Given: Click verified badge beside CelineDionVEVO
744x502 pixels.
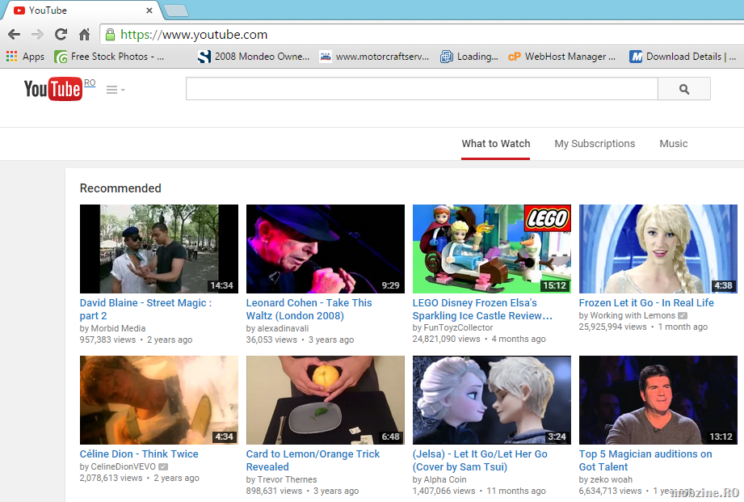Looking at the screenshot, I should 163,466.
